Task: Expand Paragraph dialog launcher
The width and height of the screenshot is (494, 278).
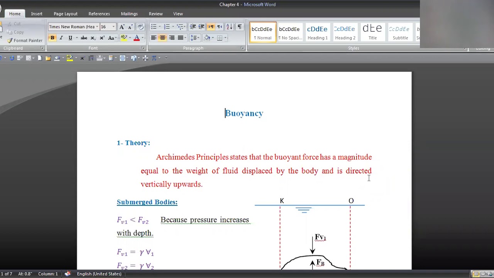Action: click(x=242, y=48)
